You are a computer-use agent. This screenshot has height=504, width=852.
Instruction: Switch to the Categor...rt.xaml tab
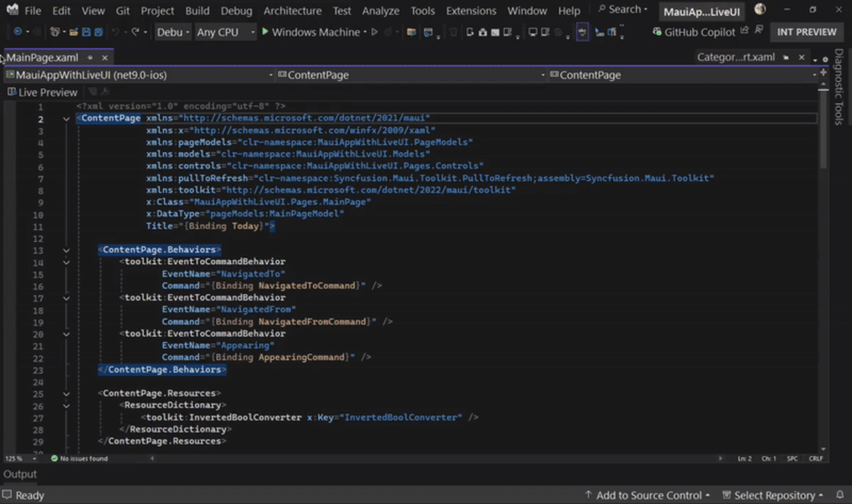[x=736, y=57]
